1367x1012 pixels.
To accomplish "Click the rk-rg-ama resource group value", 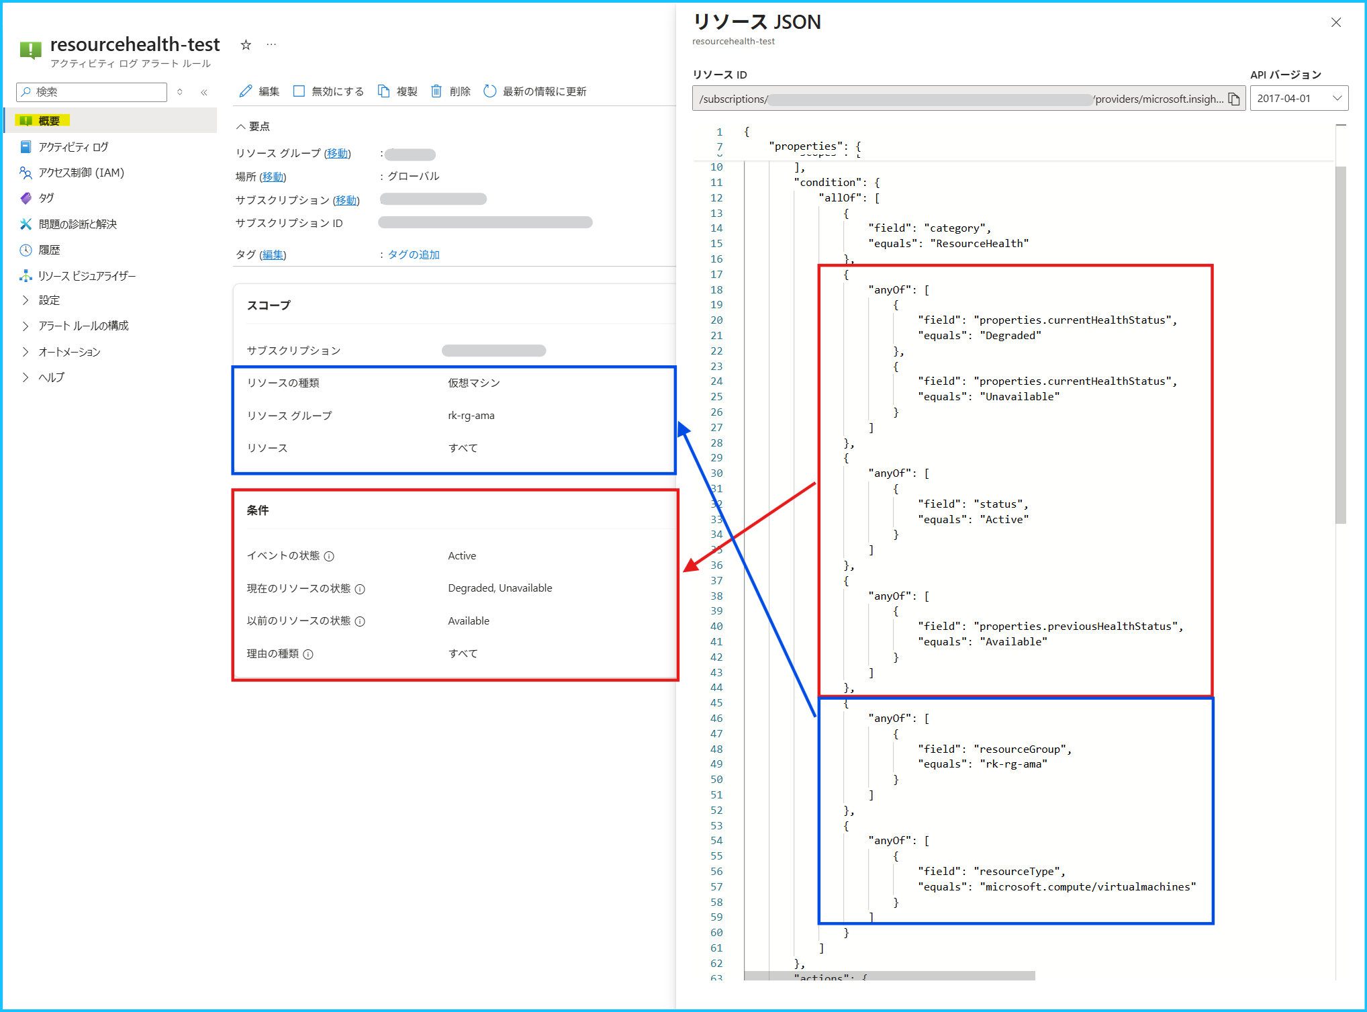I will (471, 416).
